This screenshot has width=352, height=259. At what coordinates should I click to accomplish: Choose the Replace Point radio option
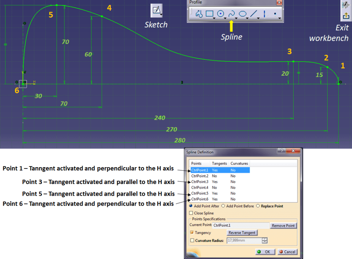[x=258, y=206]
